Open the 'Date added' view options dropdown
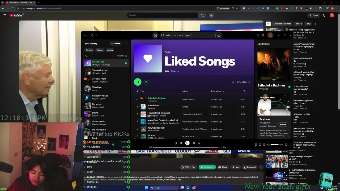The image size is (340, 191). click(244, 82)
